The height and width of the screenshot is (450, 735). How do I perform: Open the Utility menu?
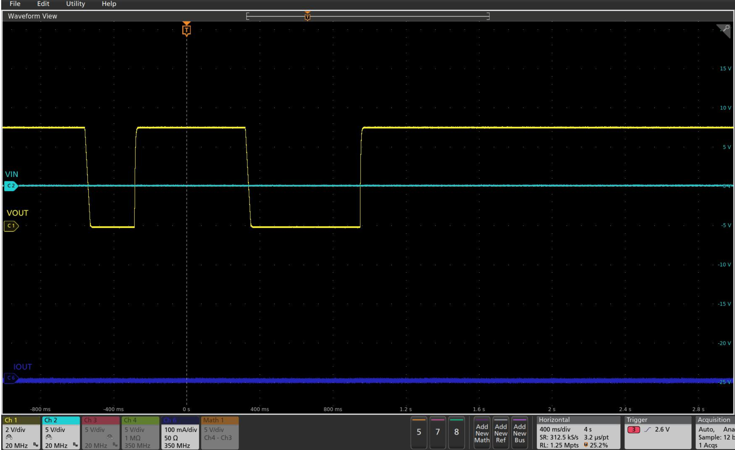pos(75,4)
